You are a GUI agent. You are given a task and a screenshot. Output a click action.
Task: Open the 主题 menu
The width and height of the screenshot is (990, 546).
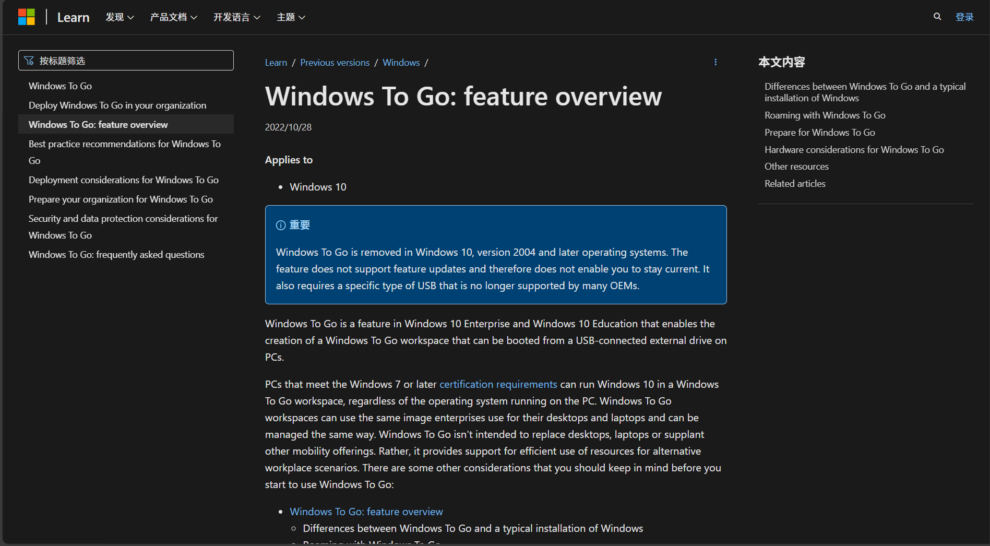pyautogui.click(x=291, y=17)
